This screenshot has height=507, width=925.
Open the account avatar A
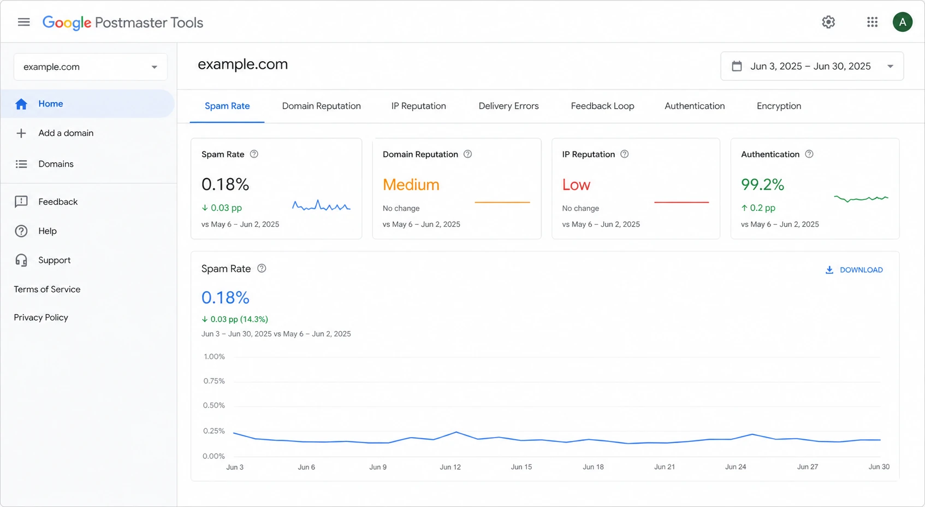903,22
